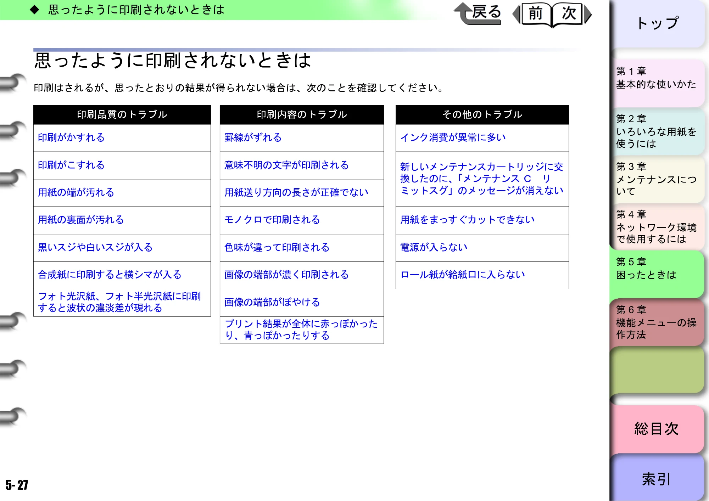Open 第3章 メンテナンスについて tab
This screenshot has height=501, width=709.
[x=658, y=179]
